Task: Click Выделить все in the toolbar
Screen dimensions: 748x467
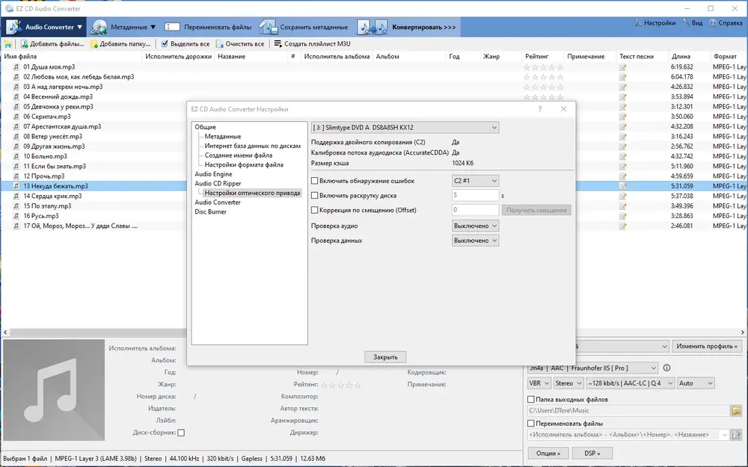Action: (x=185, y=44)
